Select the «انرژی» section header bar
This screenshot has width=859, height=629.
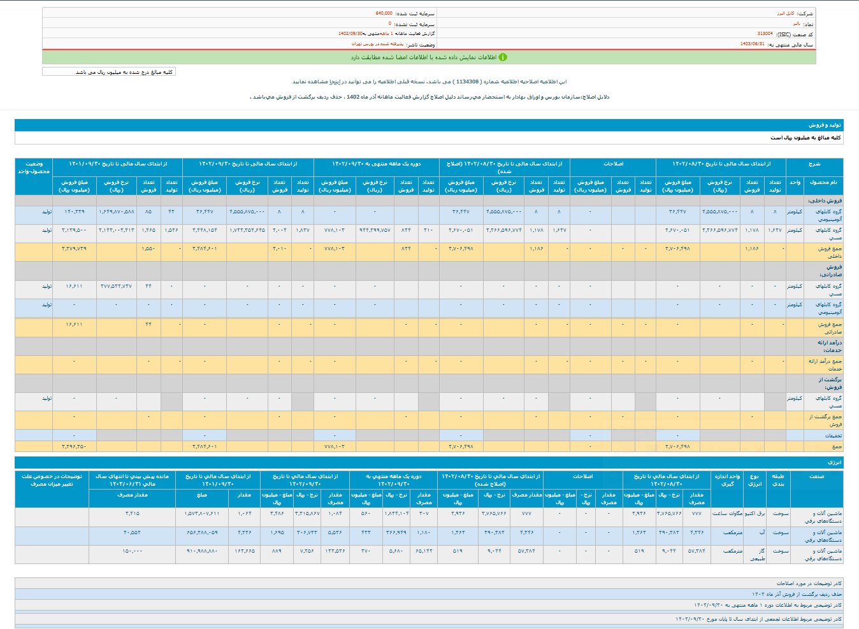[x=834, y=462]
